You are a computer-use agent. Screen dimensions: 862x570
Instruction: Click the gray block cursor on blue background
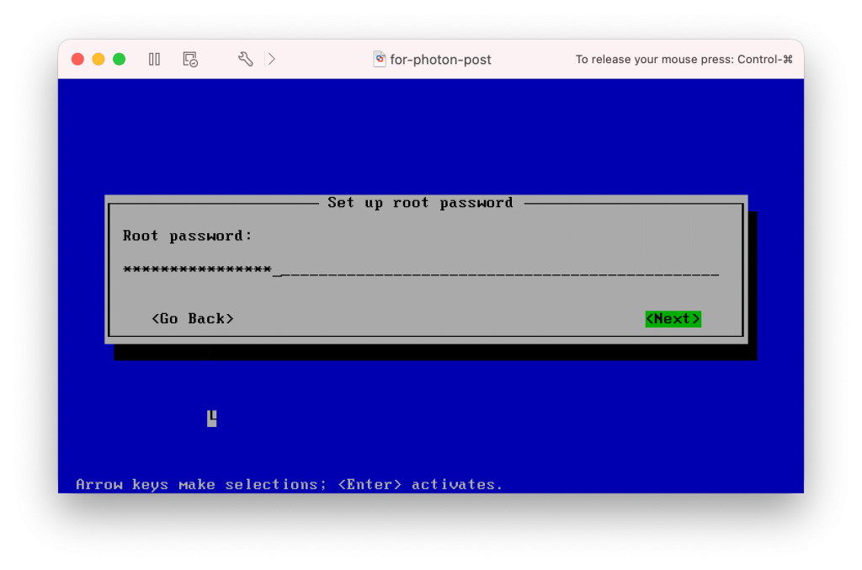212,418
